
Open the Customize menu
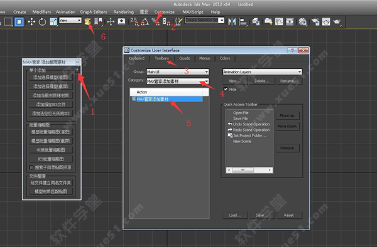pos(165,12)
